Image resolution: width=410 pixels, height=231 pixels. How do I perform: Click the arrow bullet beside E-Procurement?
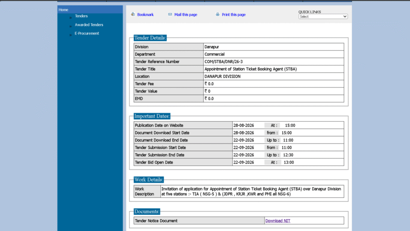click(70, 35)
